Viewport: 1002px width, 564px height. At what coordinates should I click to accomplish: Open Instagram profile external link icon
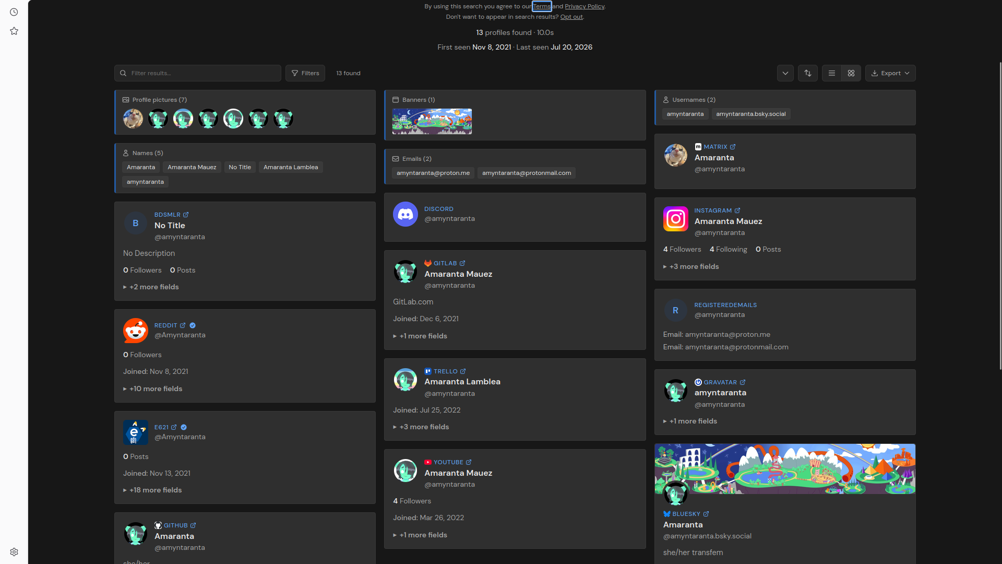point(737,210)
